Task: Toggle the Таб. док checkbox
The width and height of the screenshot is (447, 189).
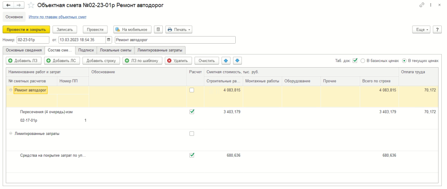Action: (x=355, y=60)
